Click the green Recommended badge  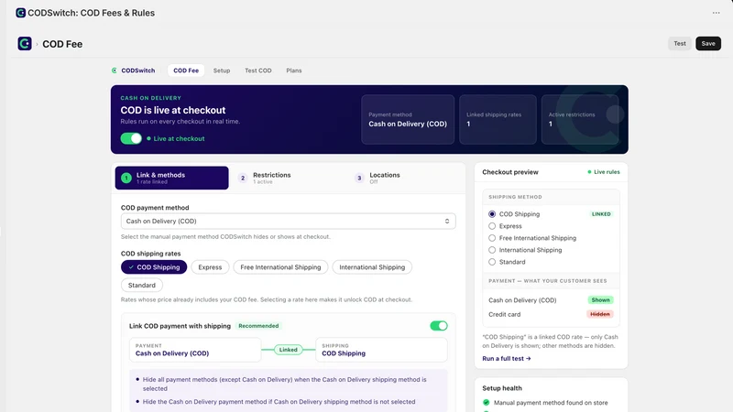coord(258,326)
